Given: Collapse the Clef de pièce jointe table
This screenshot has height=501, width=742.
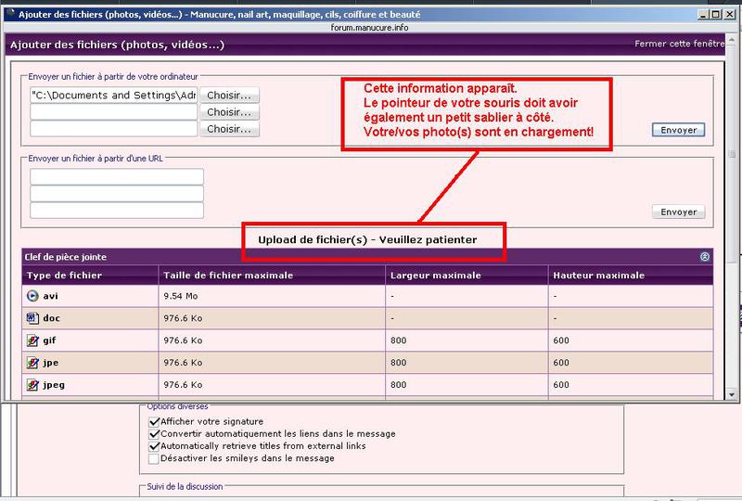Looking at the screenshot, I should click(705, 257).
